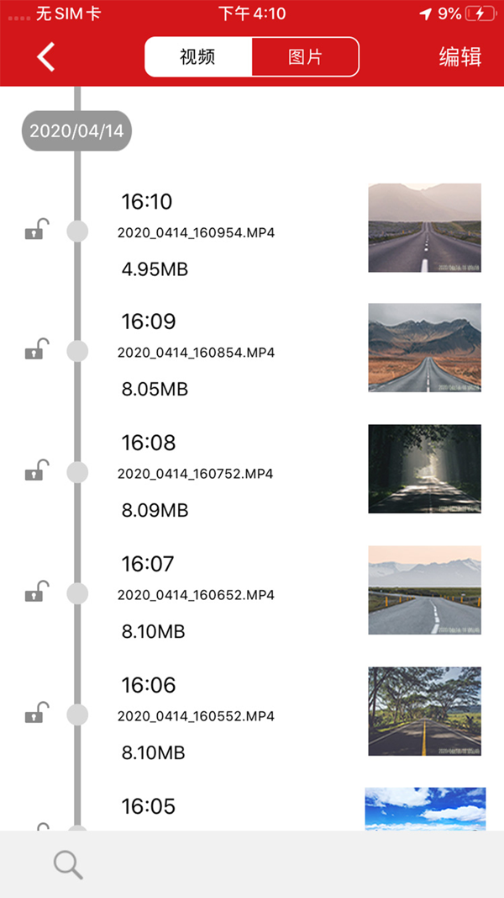Open file 2020_0414_160854.MP4

tap(197, 353)
